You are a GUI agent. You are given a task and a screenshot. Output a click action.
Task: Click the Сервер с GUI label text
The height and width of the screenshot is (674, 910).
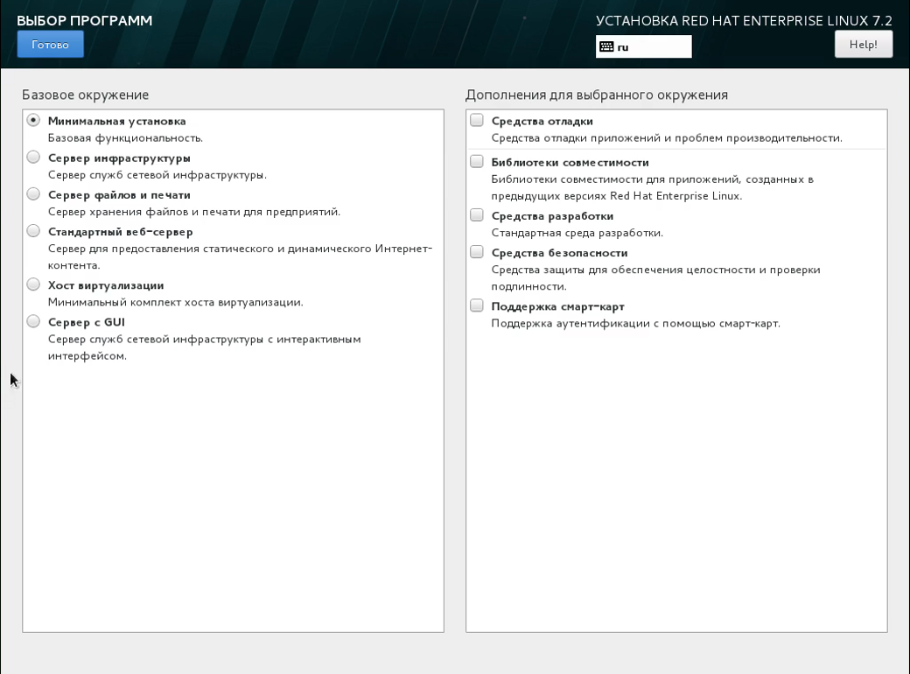point(87,322)
